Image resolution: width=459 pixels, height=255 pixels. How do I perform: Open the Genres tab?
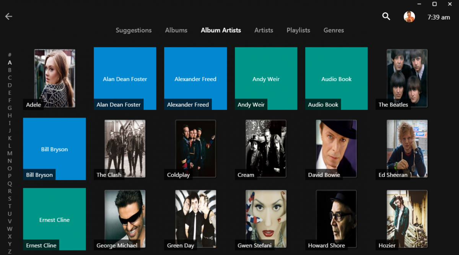334,30
